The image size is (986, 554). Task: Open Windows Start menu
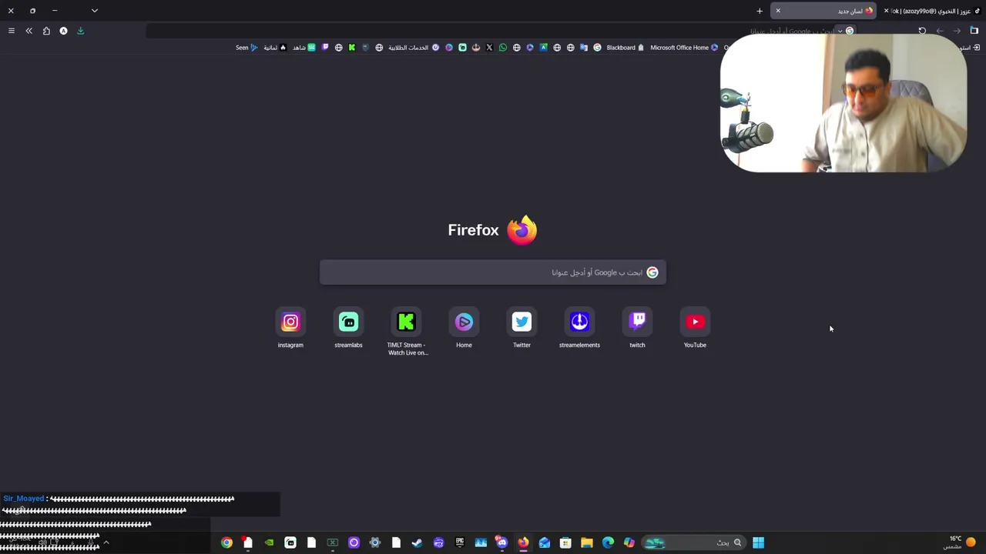click(758, 542)
